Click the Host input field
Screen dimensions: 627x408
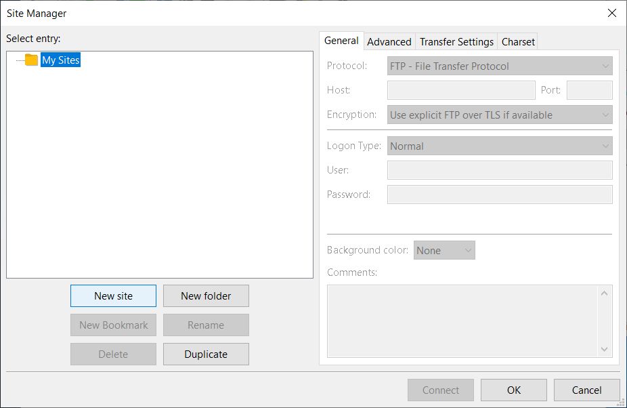pos(461,90)
